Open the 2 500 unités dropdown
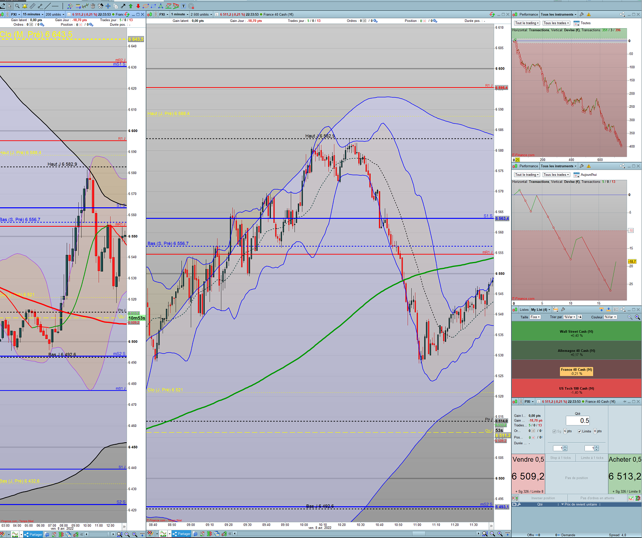Screen dimensions: 642x538 (x=201, y=15)
